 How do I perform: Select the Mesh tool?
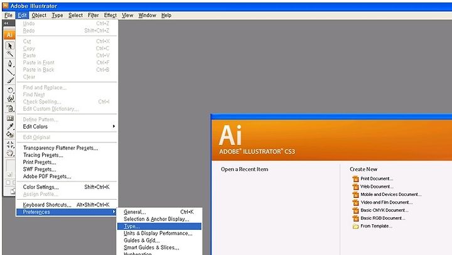(10, 118)
